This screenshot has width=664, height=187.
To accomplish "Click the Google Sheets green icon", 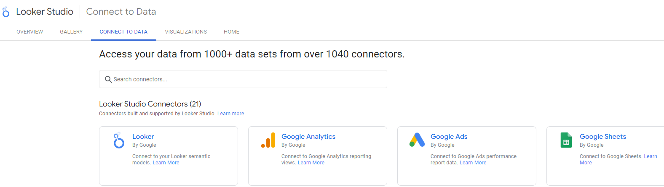I will pyautogui.click(x=566, y=140).
